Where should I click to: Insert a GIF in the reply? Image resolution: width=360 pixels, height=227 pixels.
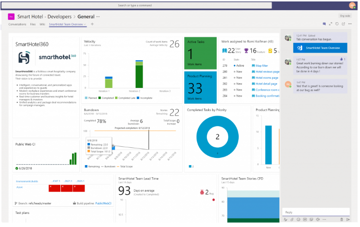point(305,220)
